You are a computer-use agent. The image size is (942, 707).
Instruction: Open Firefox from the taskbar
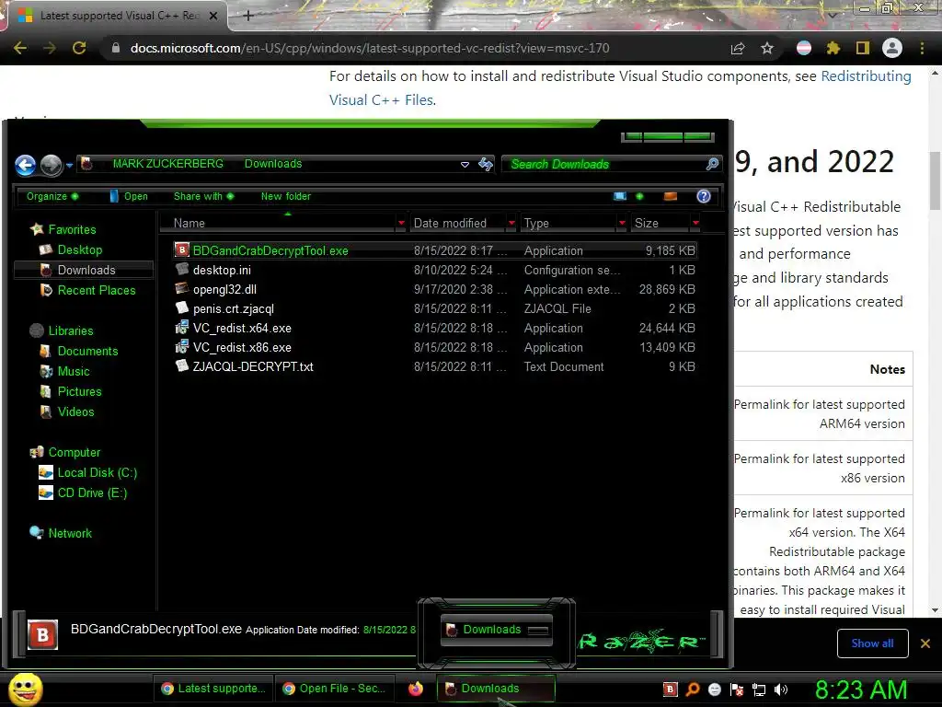point(415,689)
